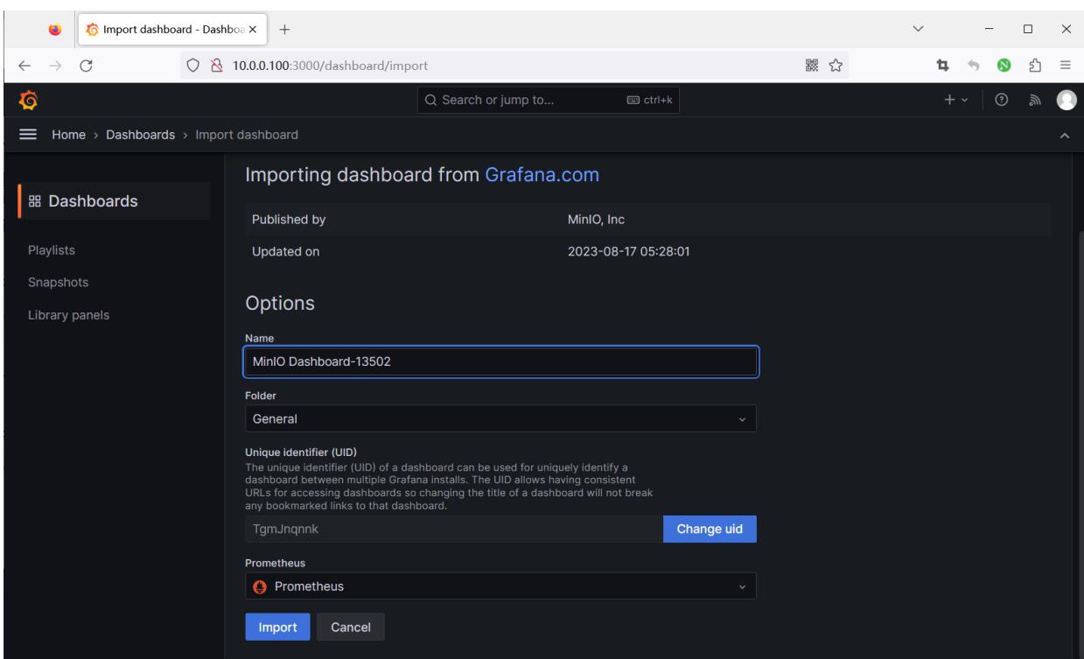
Task: Open the Firefox application menu
Action: [x=1066, y=64]
